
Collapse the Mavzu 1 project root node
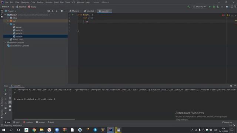click(5, 15)
